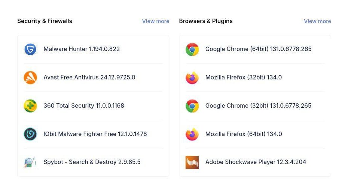Click the Avast Free Antivirus orange icon

click(x=30, y=78)
